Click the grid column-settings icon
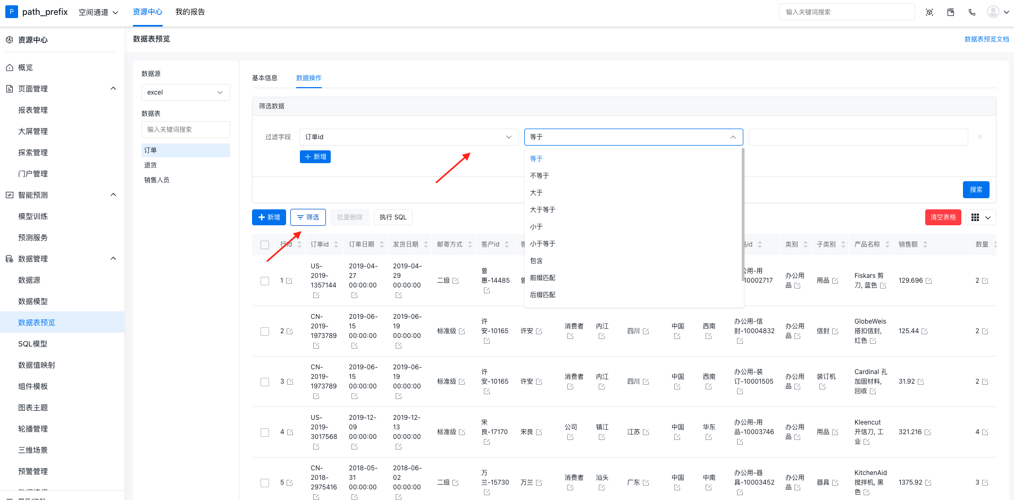This screenshot has width=1014, height=500. (975, 217)
